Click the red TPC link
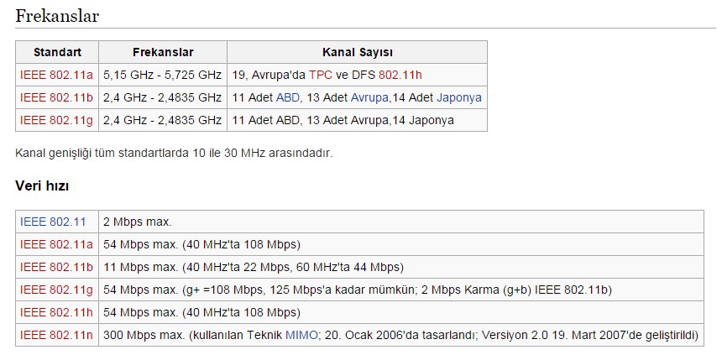Viewport: 722px width, 355px height. point(322,75)
